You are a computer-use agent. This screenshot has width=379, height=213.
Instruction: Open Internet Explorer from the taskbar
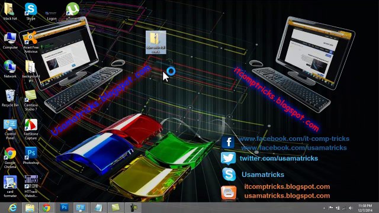pos(12,208)
